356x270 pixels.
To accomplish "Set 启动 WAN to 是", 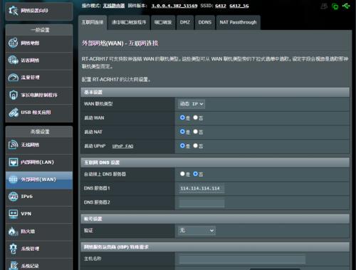I will (182, 118).
